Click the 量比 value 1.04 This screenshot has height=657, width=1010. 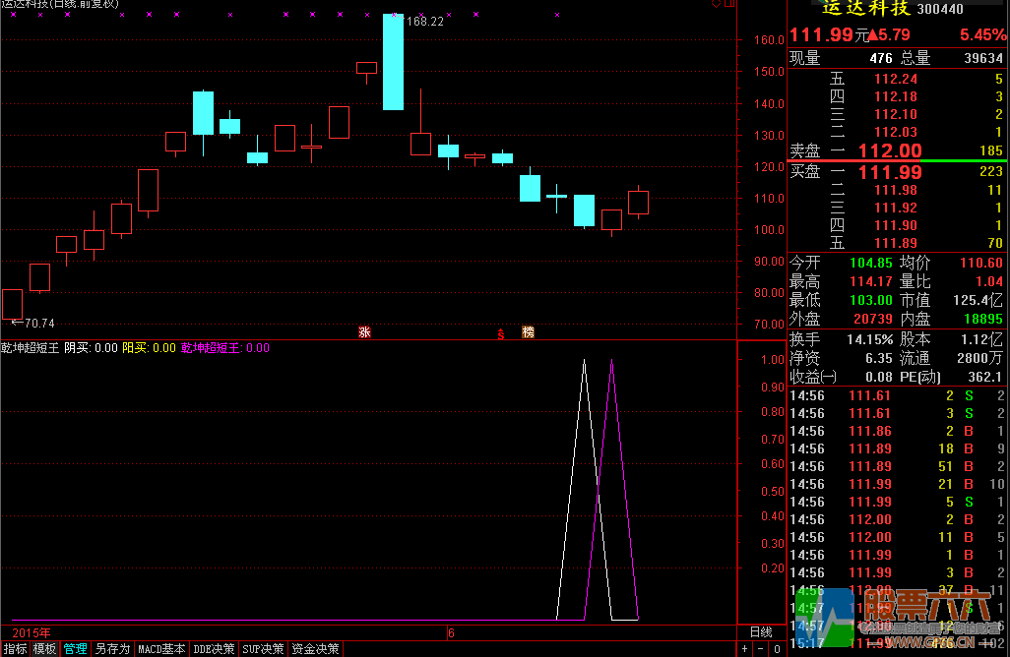[x=988, y=281]
